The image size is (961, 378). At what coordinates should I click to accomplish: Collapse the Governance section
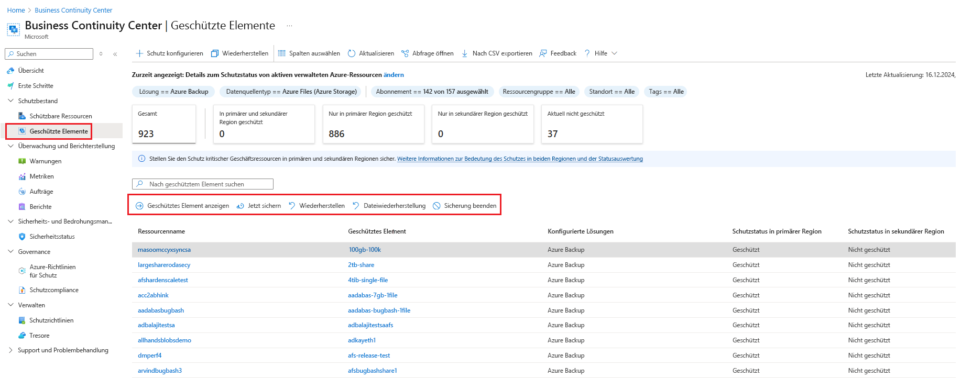(10, 252)
